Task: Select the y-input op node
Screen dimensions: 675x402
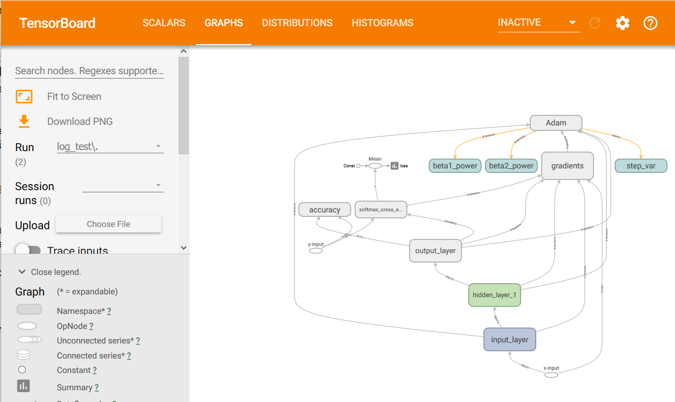Action: 315,251
